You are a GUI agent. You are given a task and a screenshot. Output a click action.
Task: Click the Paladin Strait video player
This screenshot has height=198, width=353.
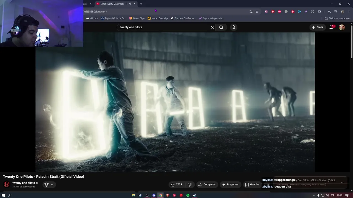pyautogui.click(x=175, y=102)
